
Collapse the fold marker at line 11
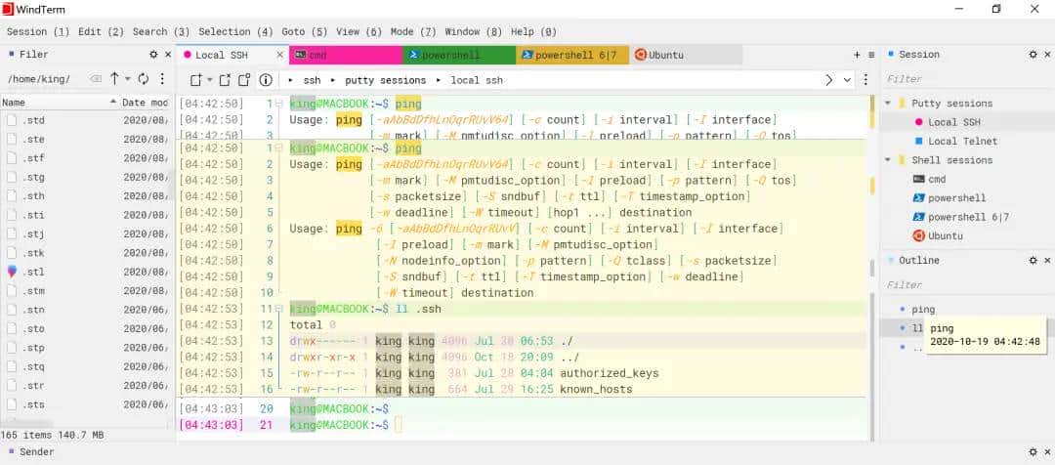click(279, 308)
